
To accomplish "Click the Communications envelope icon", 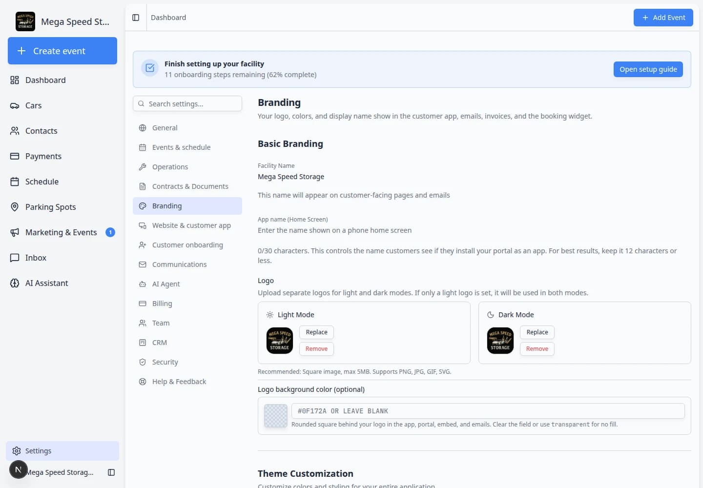I will click(x=143, y=264).
